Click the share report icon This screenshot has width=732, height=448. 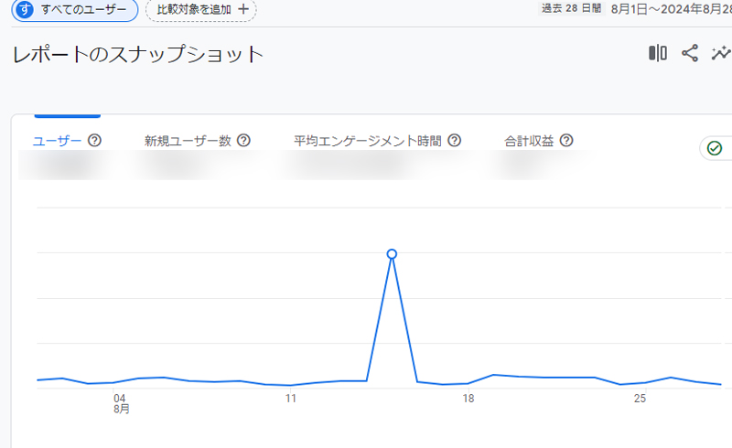690,53
